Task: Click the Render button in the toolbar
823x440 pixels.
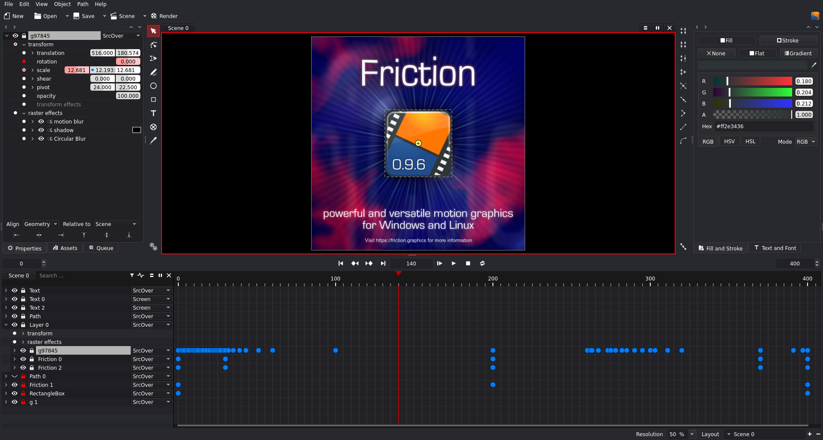Action: pyautogui.click(x=164, y=16)
